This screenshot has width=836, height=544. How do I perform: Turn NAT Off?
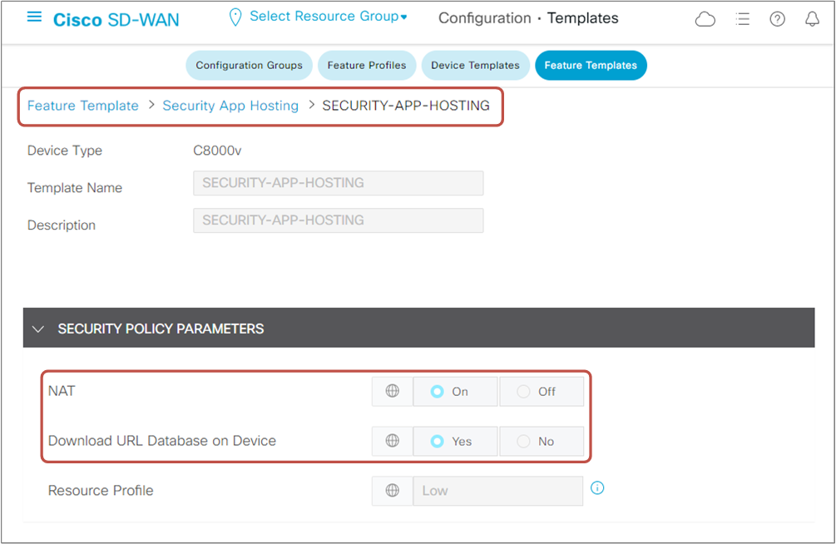point(542,391)
